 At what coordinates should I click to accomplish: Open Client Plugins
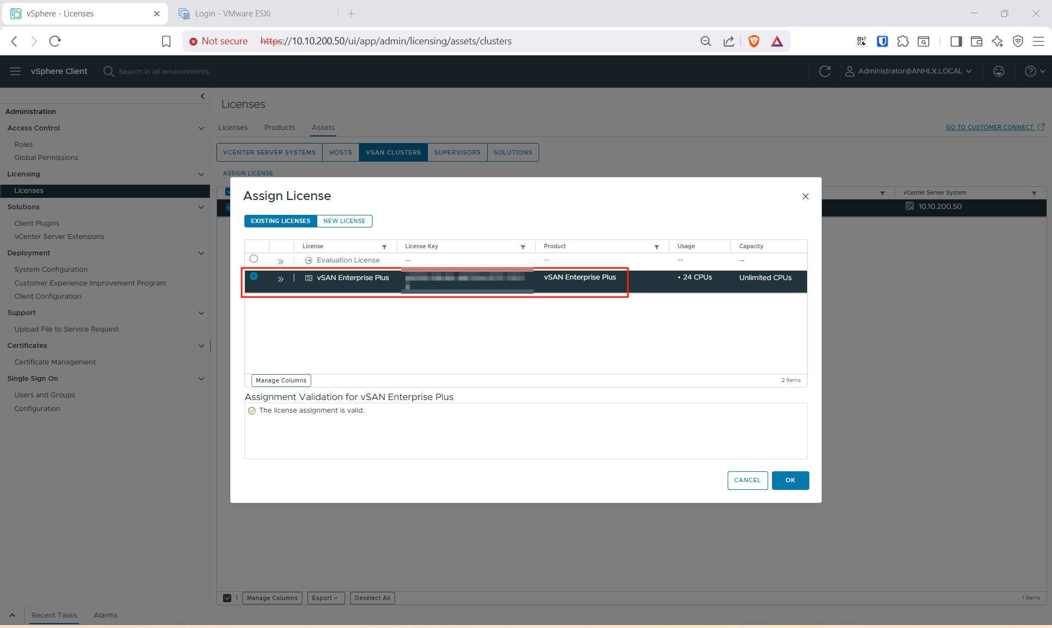point(37,223)
